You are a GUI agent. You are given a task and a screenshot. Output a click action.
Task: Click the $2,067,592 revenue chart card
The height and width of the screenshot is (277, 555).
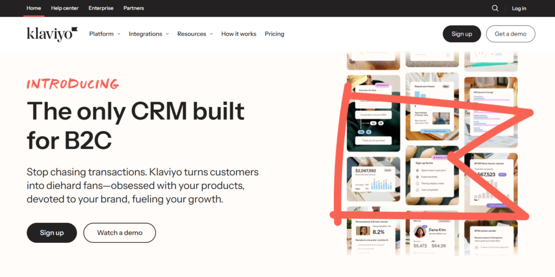click(x=373, y=179)
